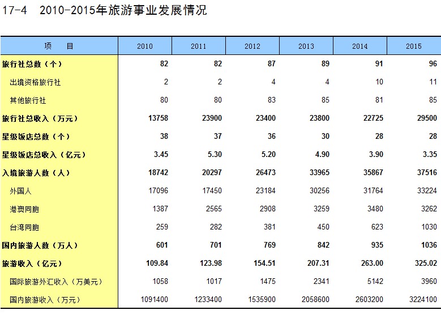Select the 星级饭店总数（个） row label
Viewport: 441px width, 327px height.
point(36,137)
